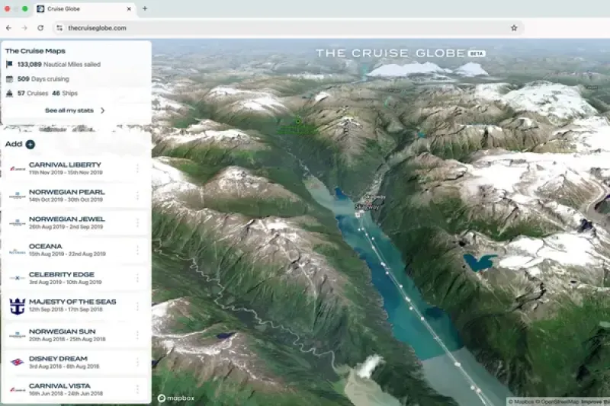Click the Royal Caribbean crown anchor logo
The height and width of the screenshot is (406, 610).
click(x=17, y=306)
